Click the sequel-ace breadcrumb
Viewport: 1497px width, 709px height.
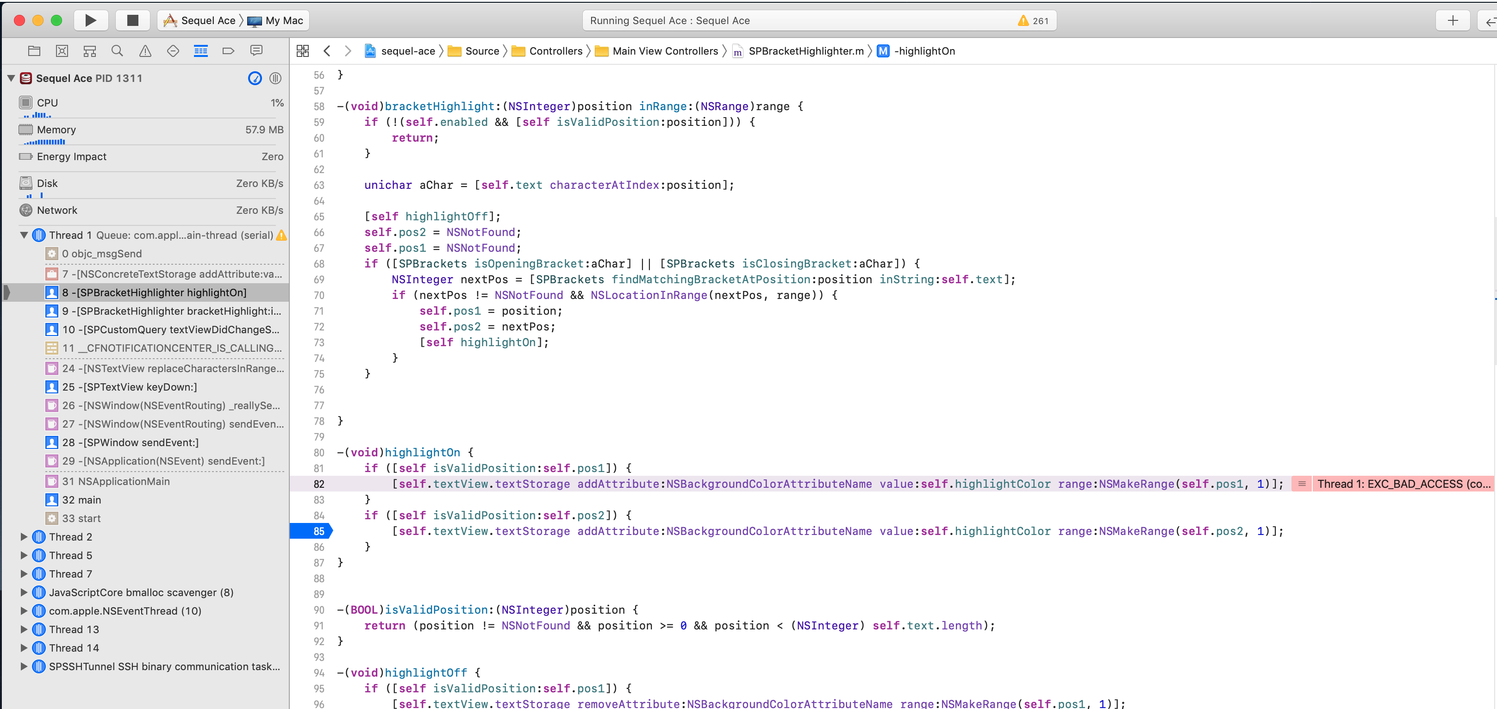[x=400, y=51]
